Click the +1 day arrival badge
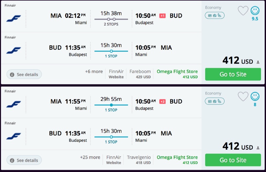Screen dimensions: 266x172 [162, 16]
